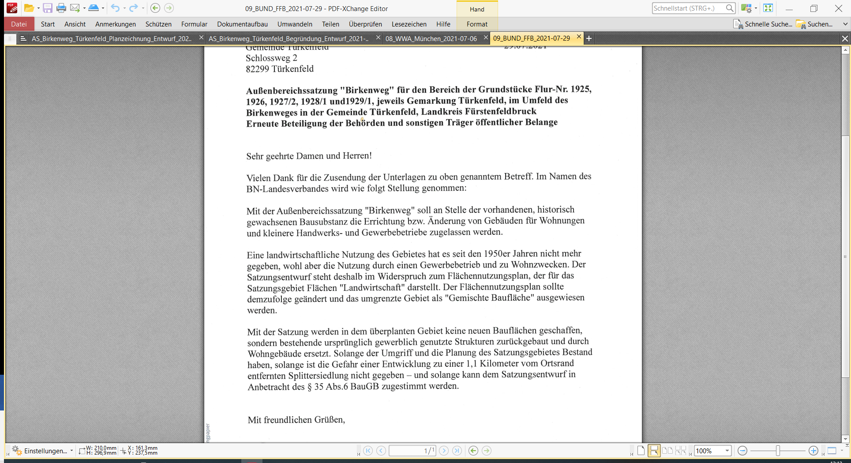The height and width of the screenshot is (463, 851).
Task: Switch to single page layout
Action: point(641,451)
